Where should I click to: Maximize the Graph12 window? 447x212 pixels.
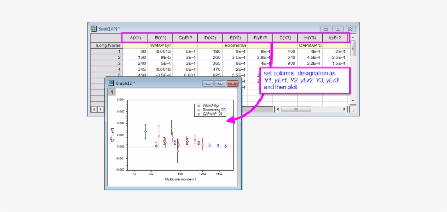coord(220,83)
